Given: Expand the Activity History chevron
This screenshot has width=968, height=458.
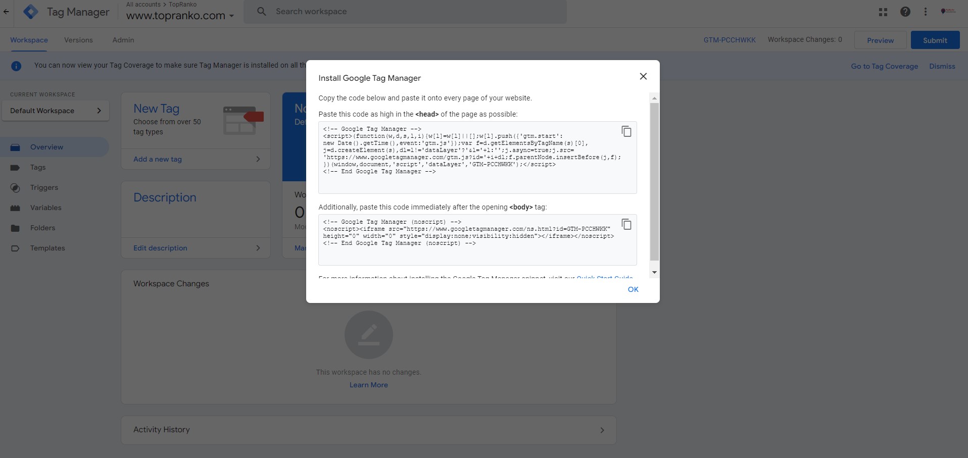Looking at the screenshot, I should click(602, 430).
